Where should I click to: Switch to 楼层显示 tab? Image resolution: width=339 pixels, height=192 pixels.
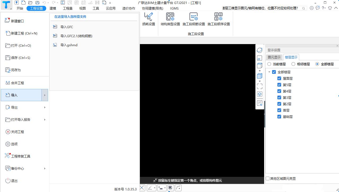[291, 57]
